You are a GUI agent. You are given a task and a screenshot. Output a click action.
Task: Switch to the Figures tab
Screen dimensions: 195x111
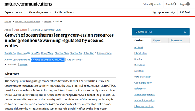(157, 41)
